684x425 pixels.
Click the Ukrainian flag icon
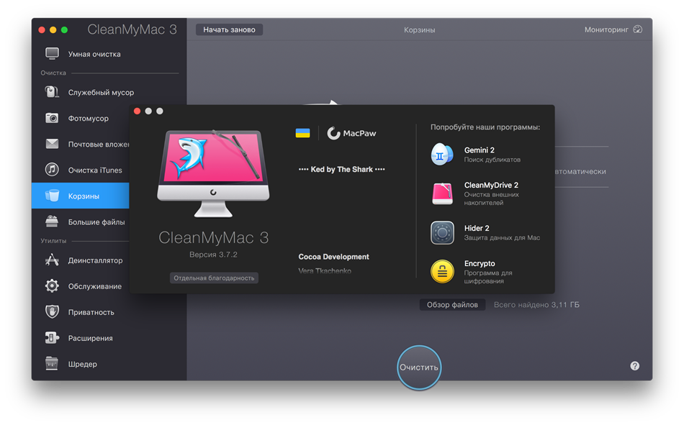click(302, 133)
